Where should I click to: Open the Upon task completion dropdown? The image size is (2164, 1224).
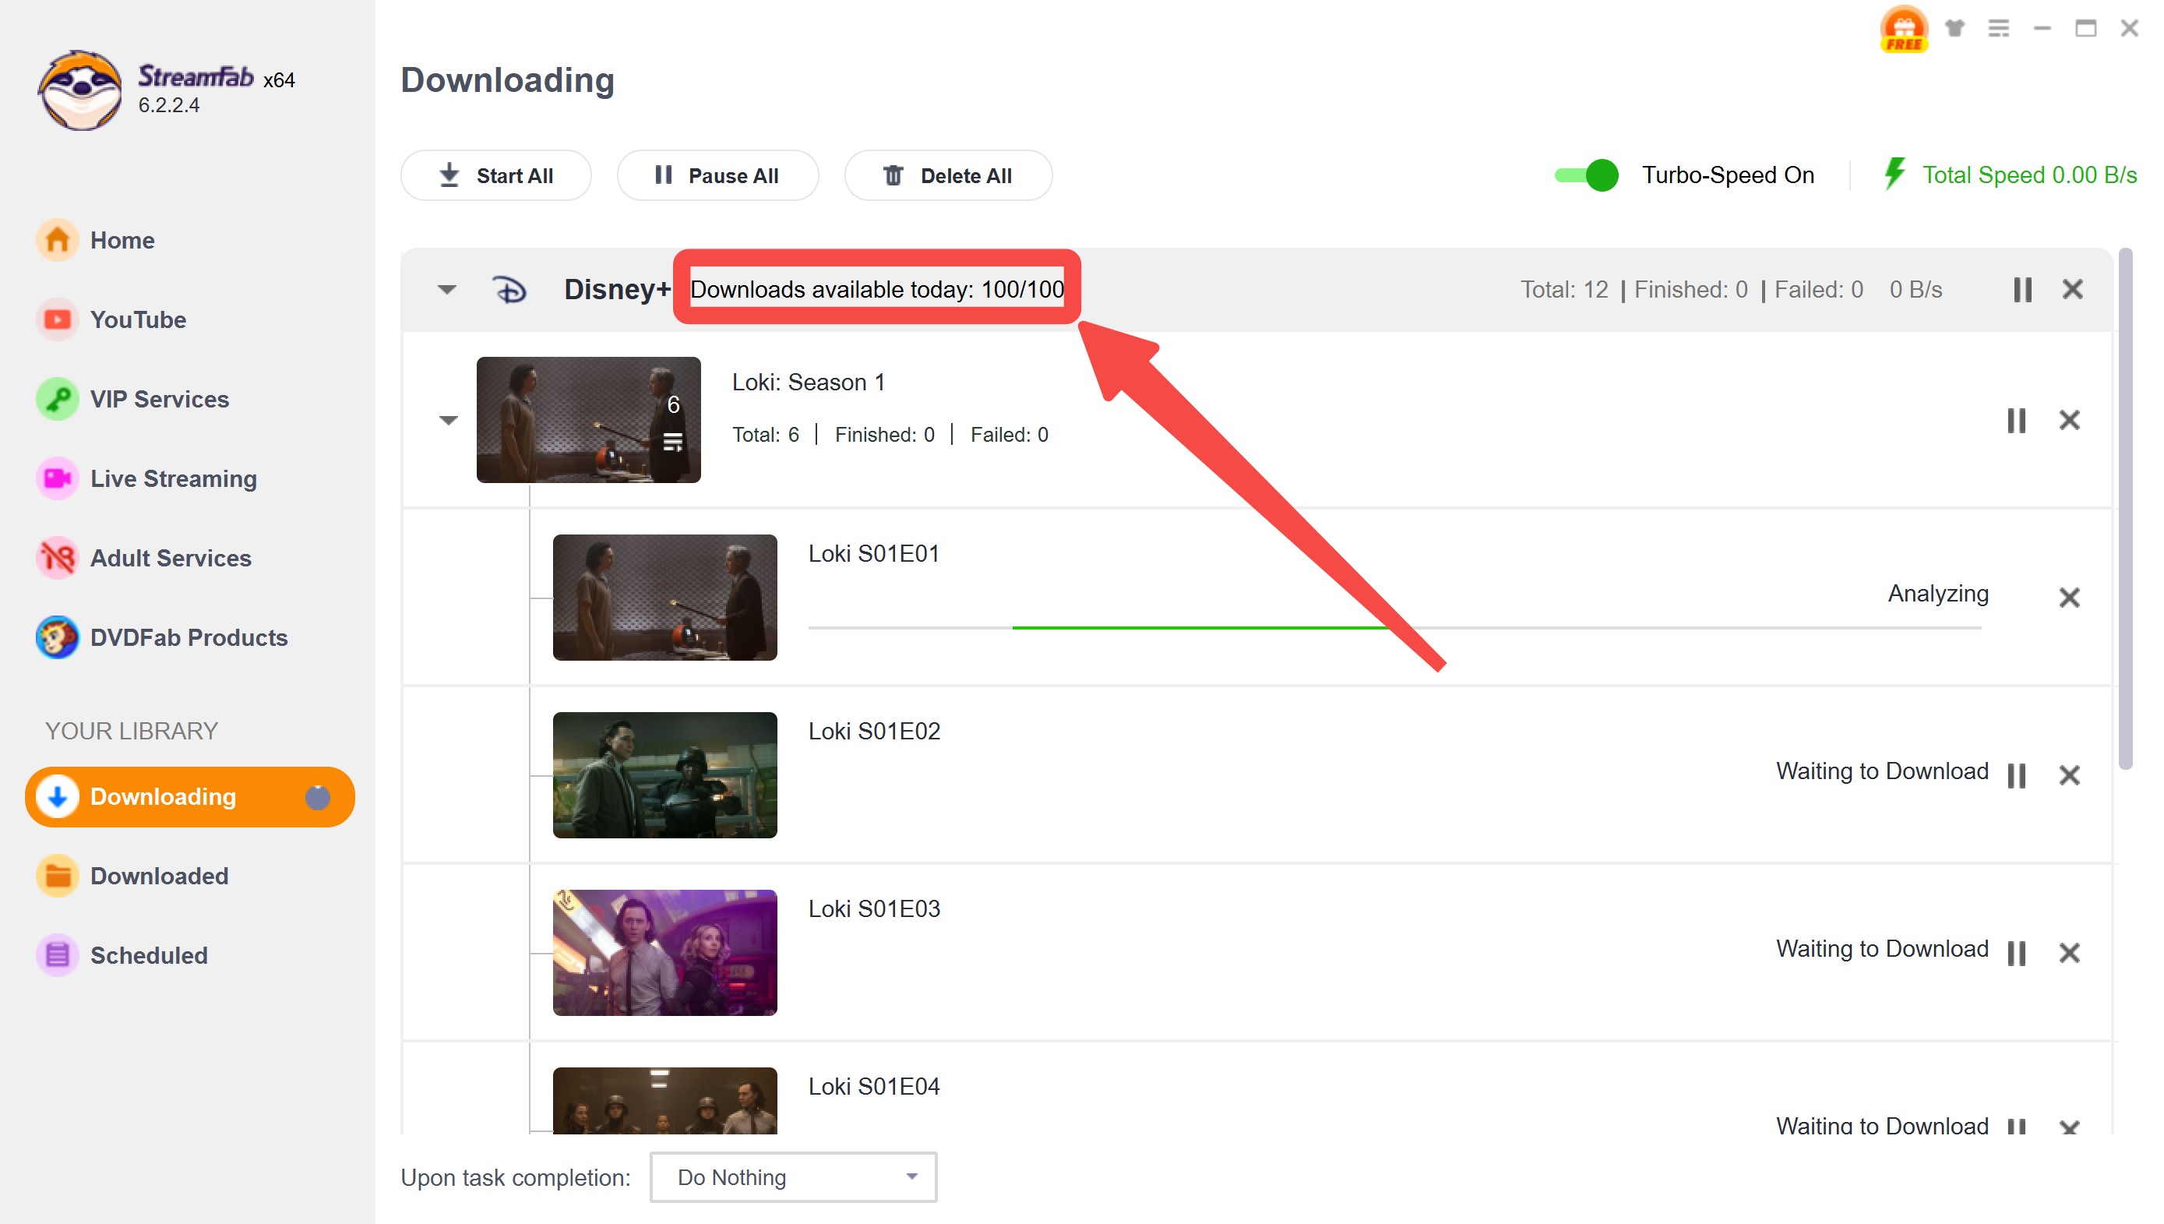tap(793, 1177)
